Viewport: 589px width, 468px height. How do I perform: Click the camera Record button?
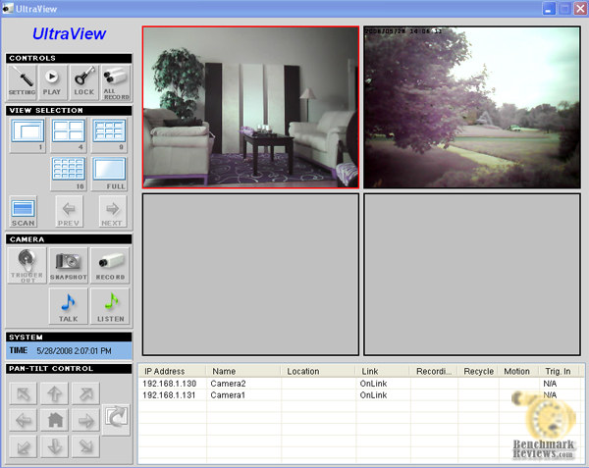(109, 265)
